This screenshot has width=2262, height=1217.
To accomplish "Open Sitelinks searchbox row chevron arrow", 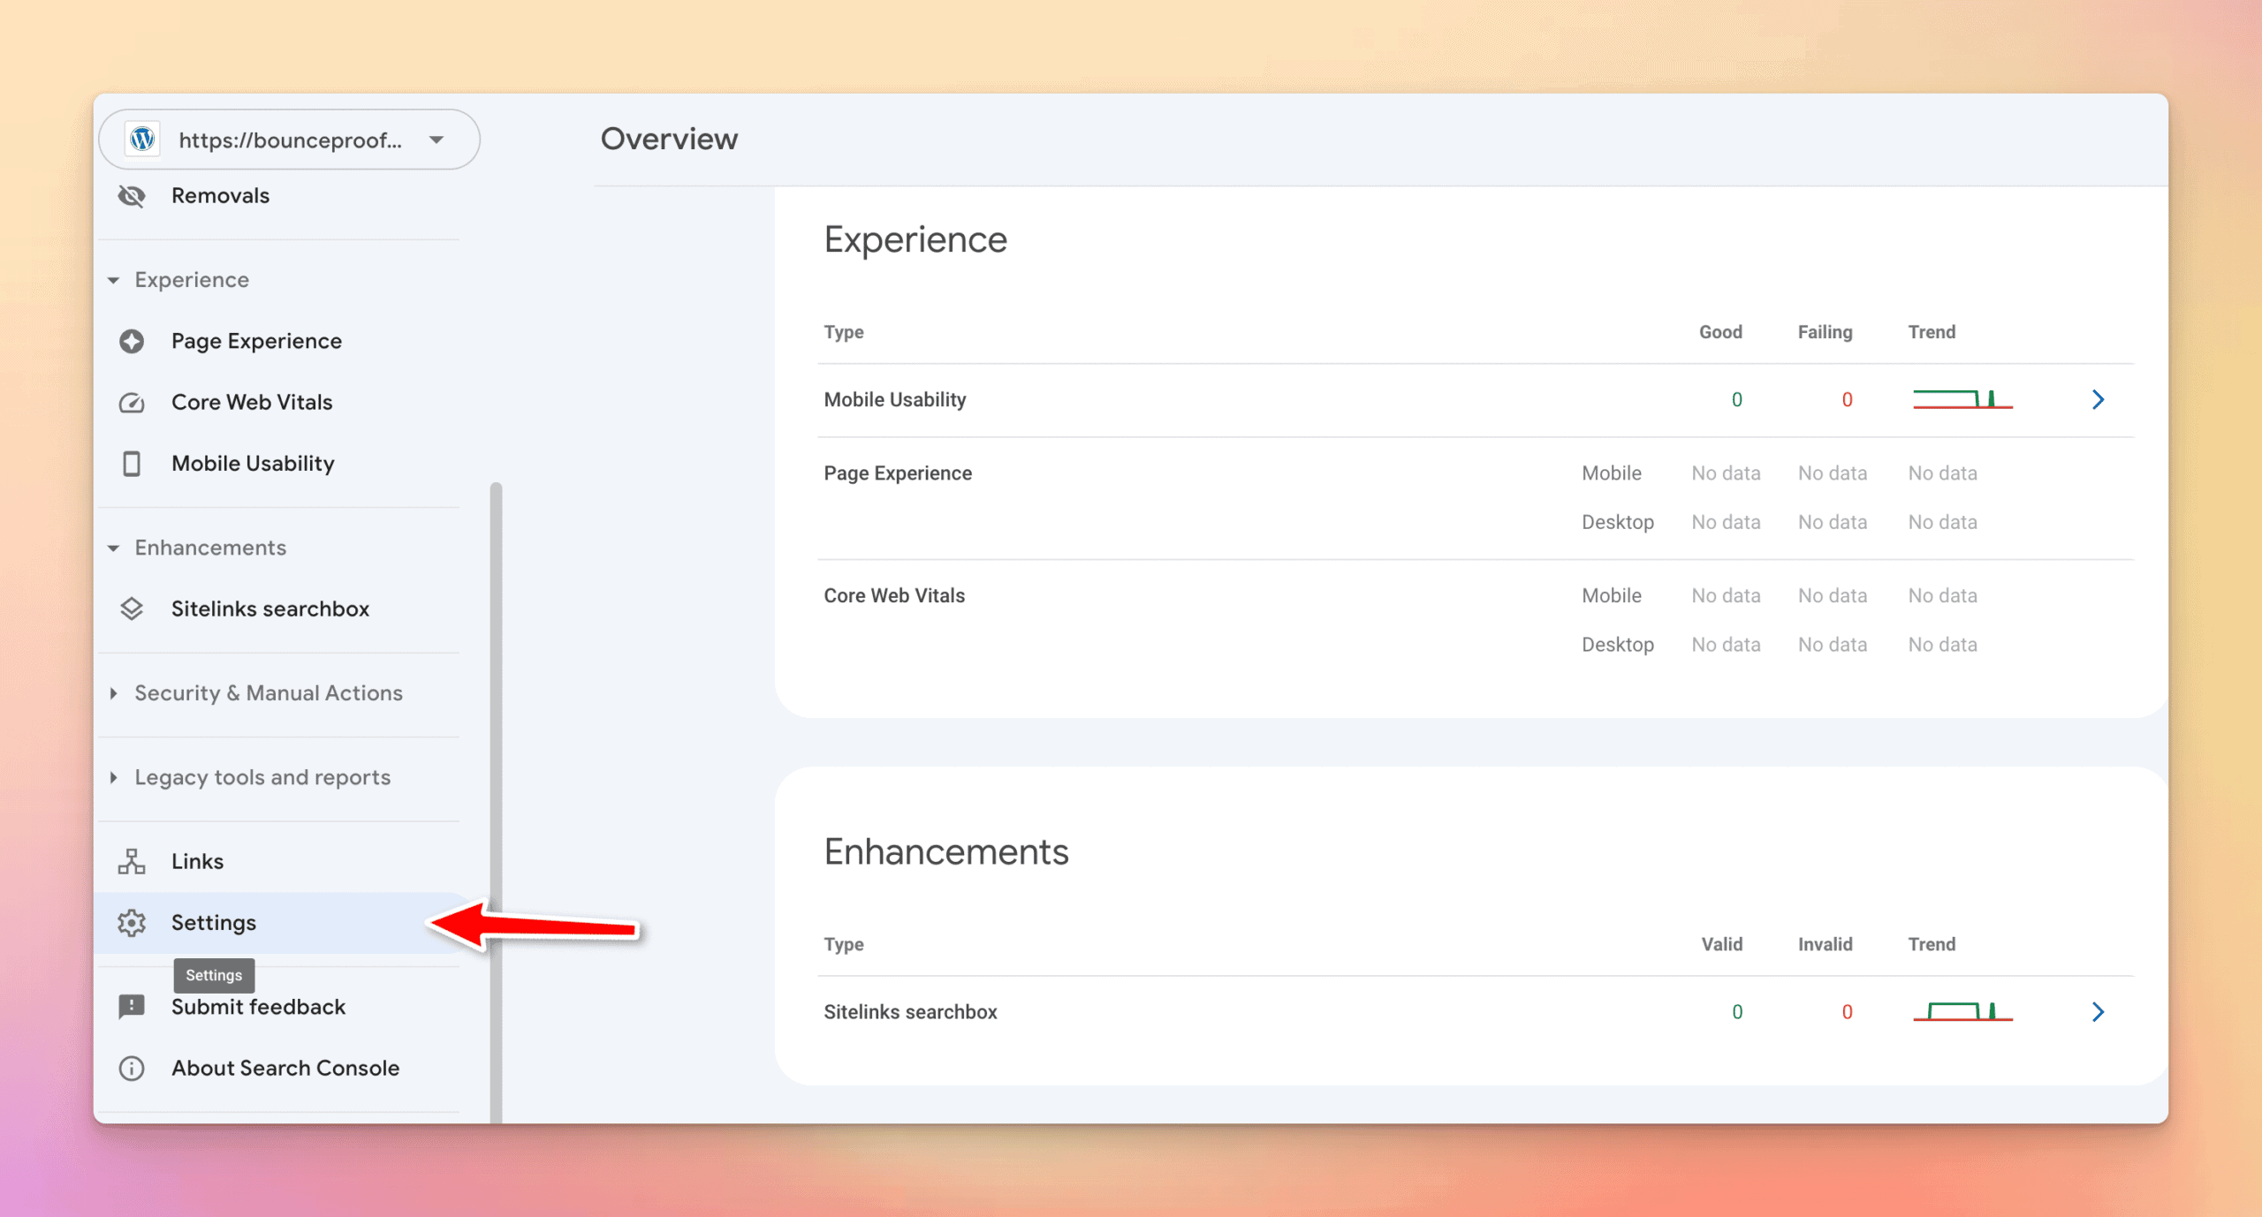I will [x=2099, y=1012].
